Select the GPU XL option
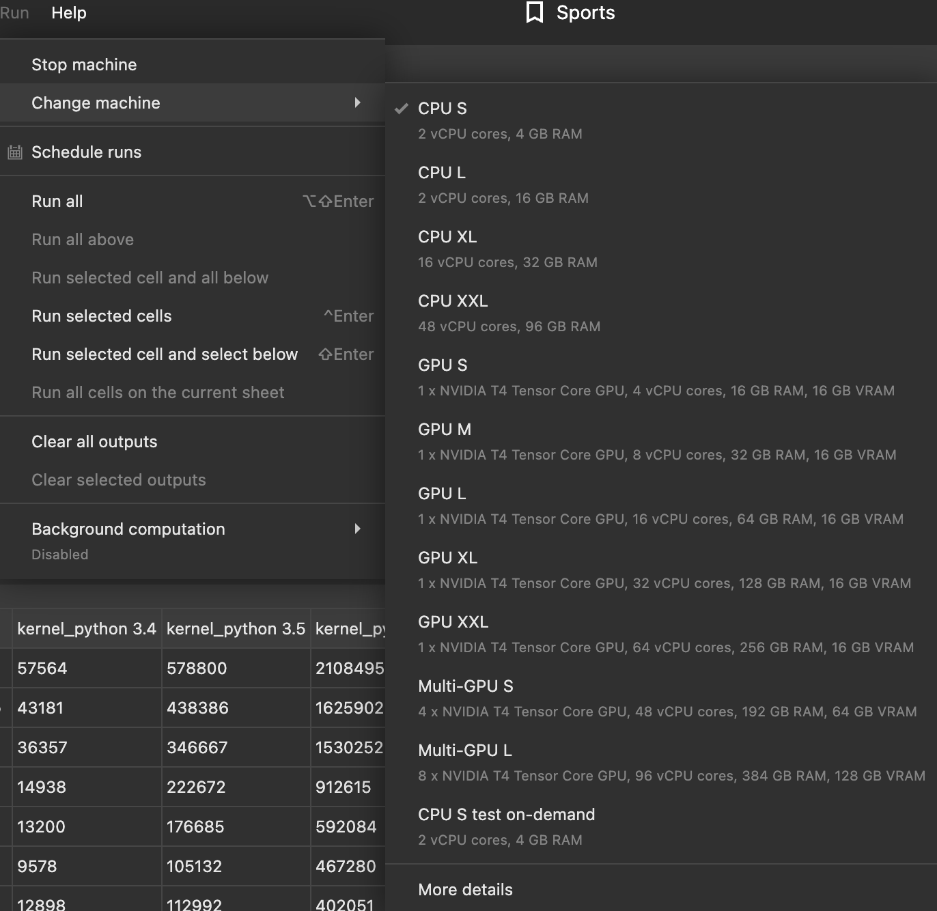937x911 pixels. 447,557
